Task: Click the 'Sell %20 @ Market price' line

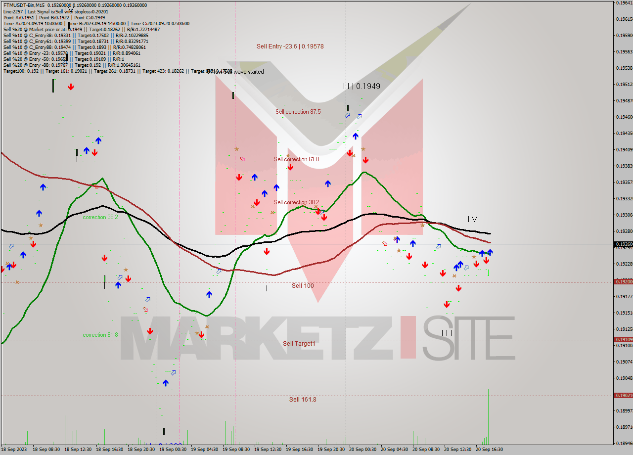Action: [x=82, y=29]
